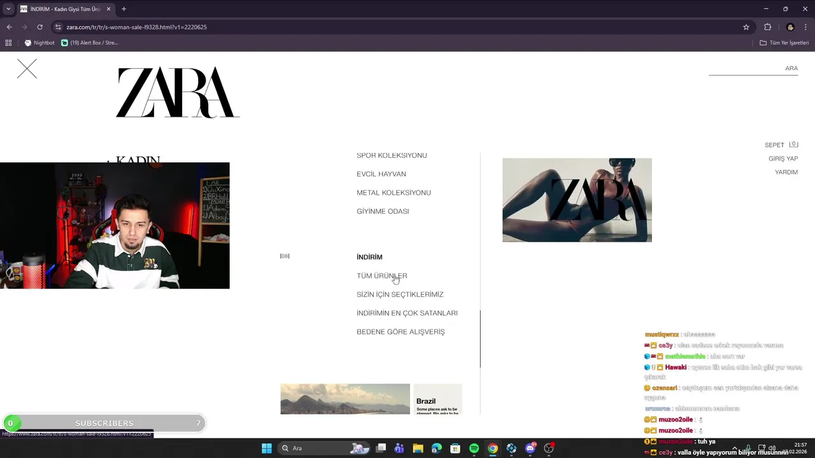Open Spotify from the taskbar
The image size is (815, 458).
coord(474,448)
